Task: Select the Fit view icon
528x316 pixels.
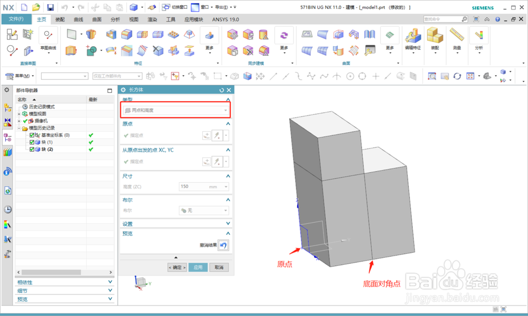Action: 470,76
